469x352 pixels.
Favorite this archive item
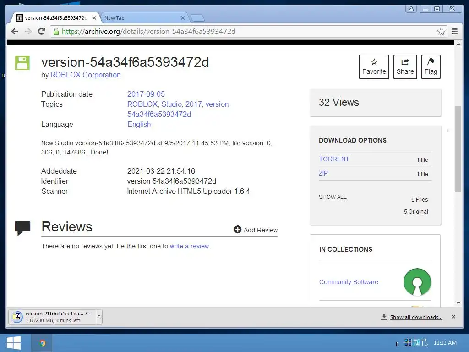coord(374,67)
